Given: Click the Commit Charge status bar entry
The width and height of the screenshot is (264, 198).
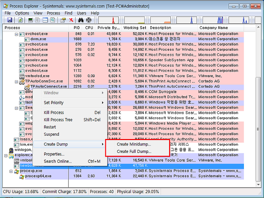Looking at the screenshot, I should coord(64,192).
